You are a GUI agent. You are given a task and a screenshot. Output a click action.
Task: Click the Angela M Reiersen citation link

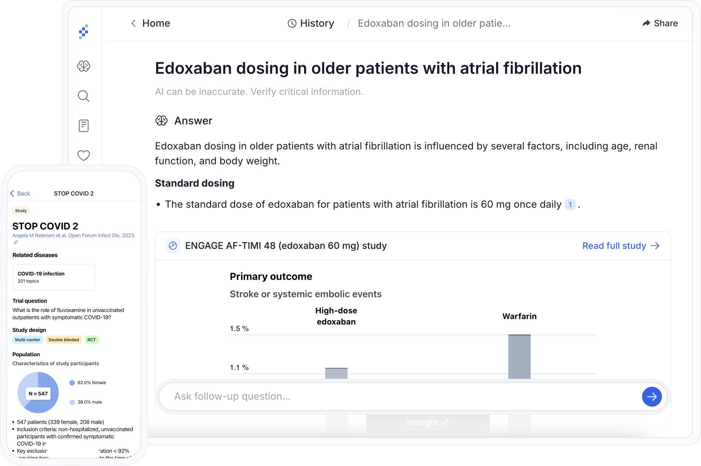coord(74,235)
